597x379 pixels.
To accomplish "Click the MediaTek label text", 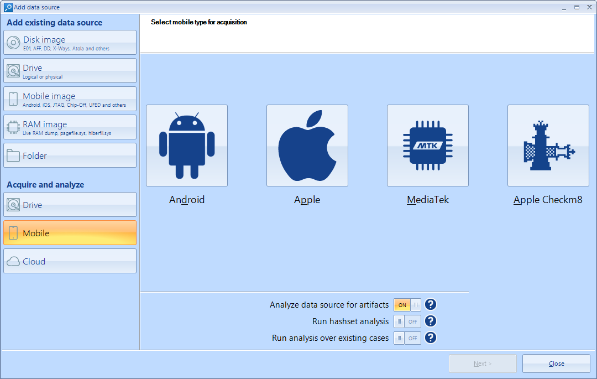I will pyautogui.click(x=428, y=200).
